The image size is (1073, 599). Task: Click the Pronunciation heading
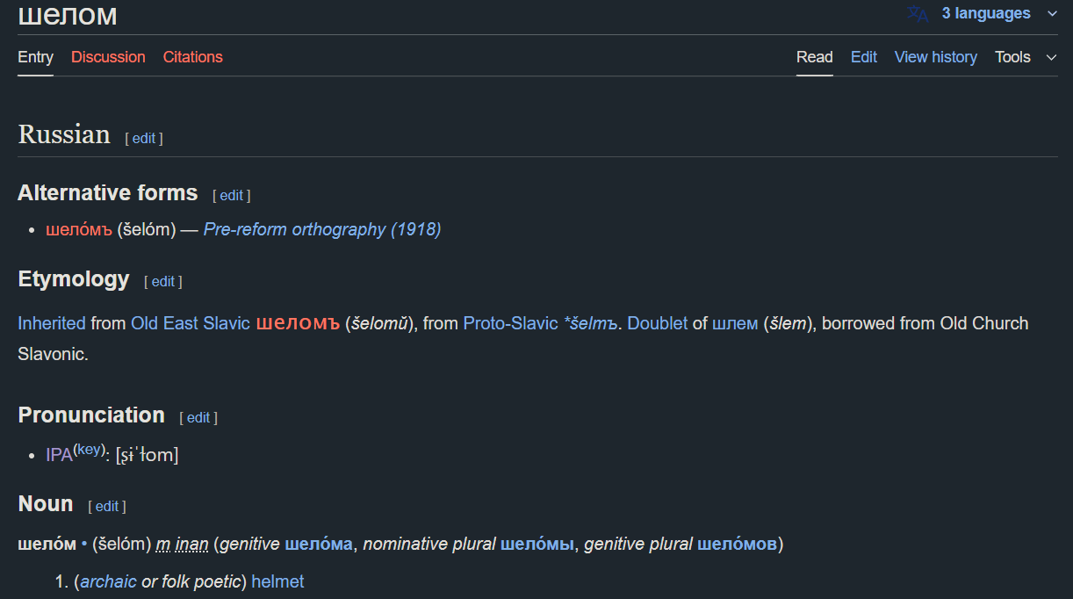point(91,415)
